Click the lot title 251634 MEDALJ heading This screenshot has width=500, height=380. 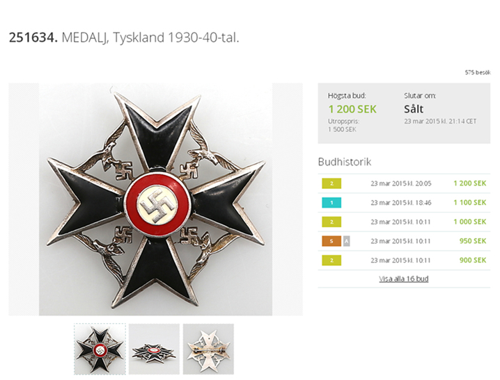tap(124, 38)
